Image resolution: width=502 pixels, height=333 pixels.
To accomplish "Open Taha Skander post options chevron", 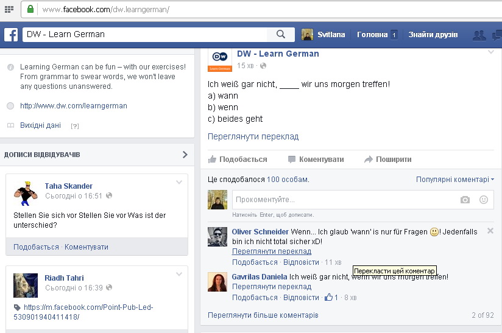I will (179, 183).
